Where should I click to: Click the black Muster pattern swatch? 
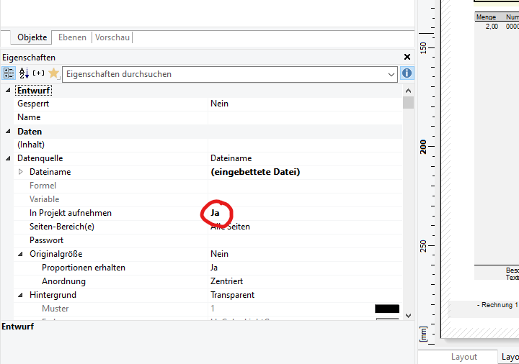[387, 309]
